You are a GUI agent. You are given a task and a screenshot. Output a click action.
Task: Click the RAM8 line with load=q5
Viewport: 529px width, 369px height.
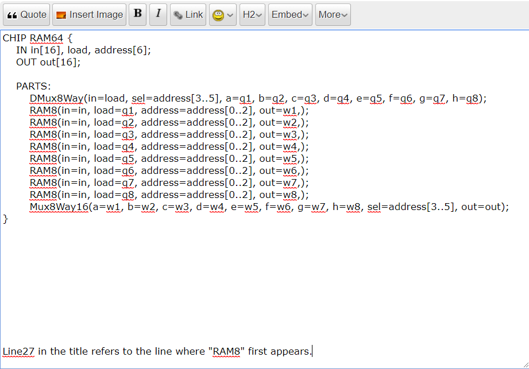pyautogui.click(x=168, y=159)
